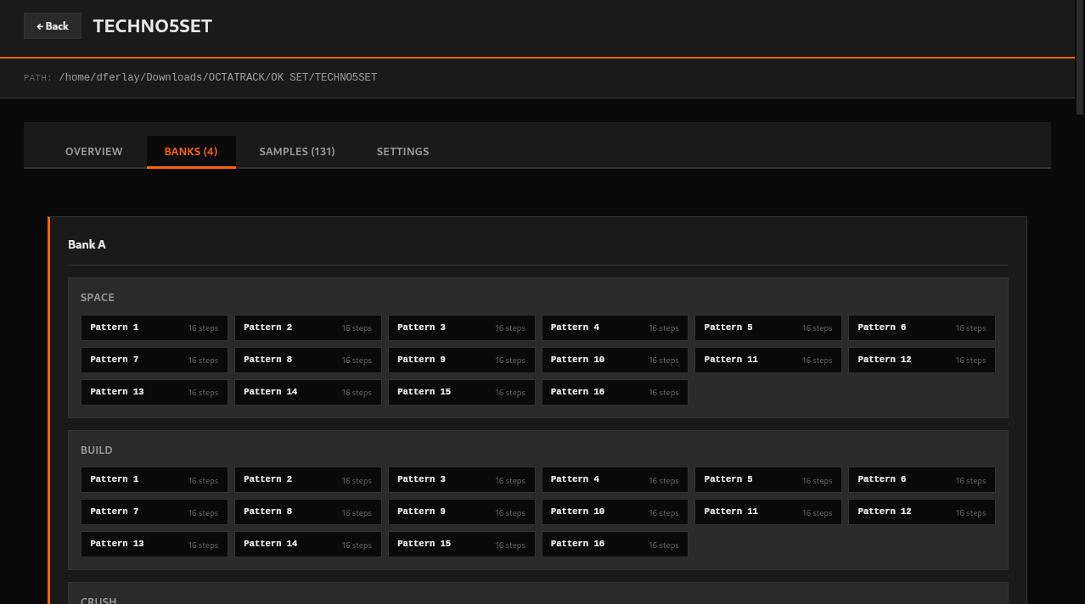Click the SPACE part heading
This screenshot has height=604, width=1085.
pos(98,298)
